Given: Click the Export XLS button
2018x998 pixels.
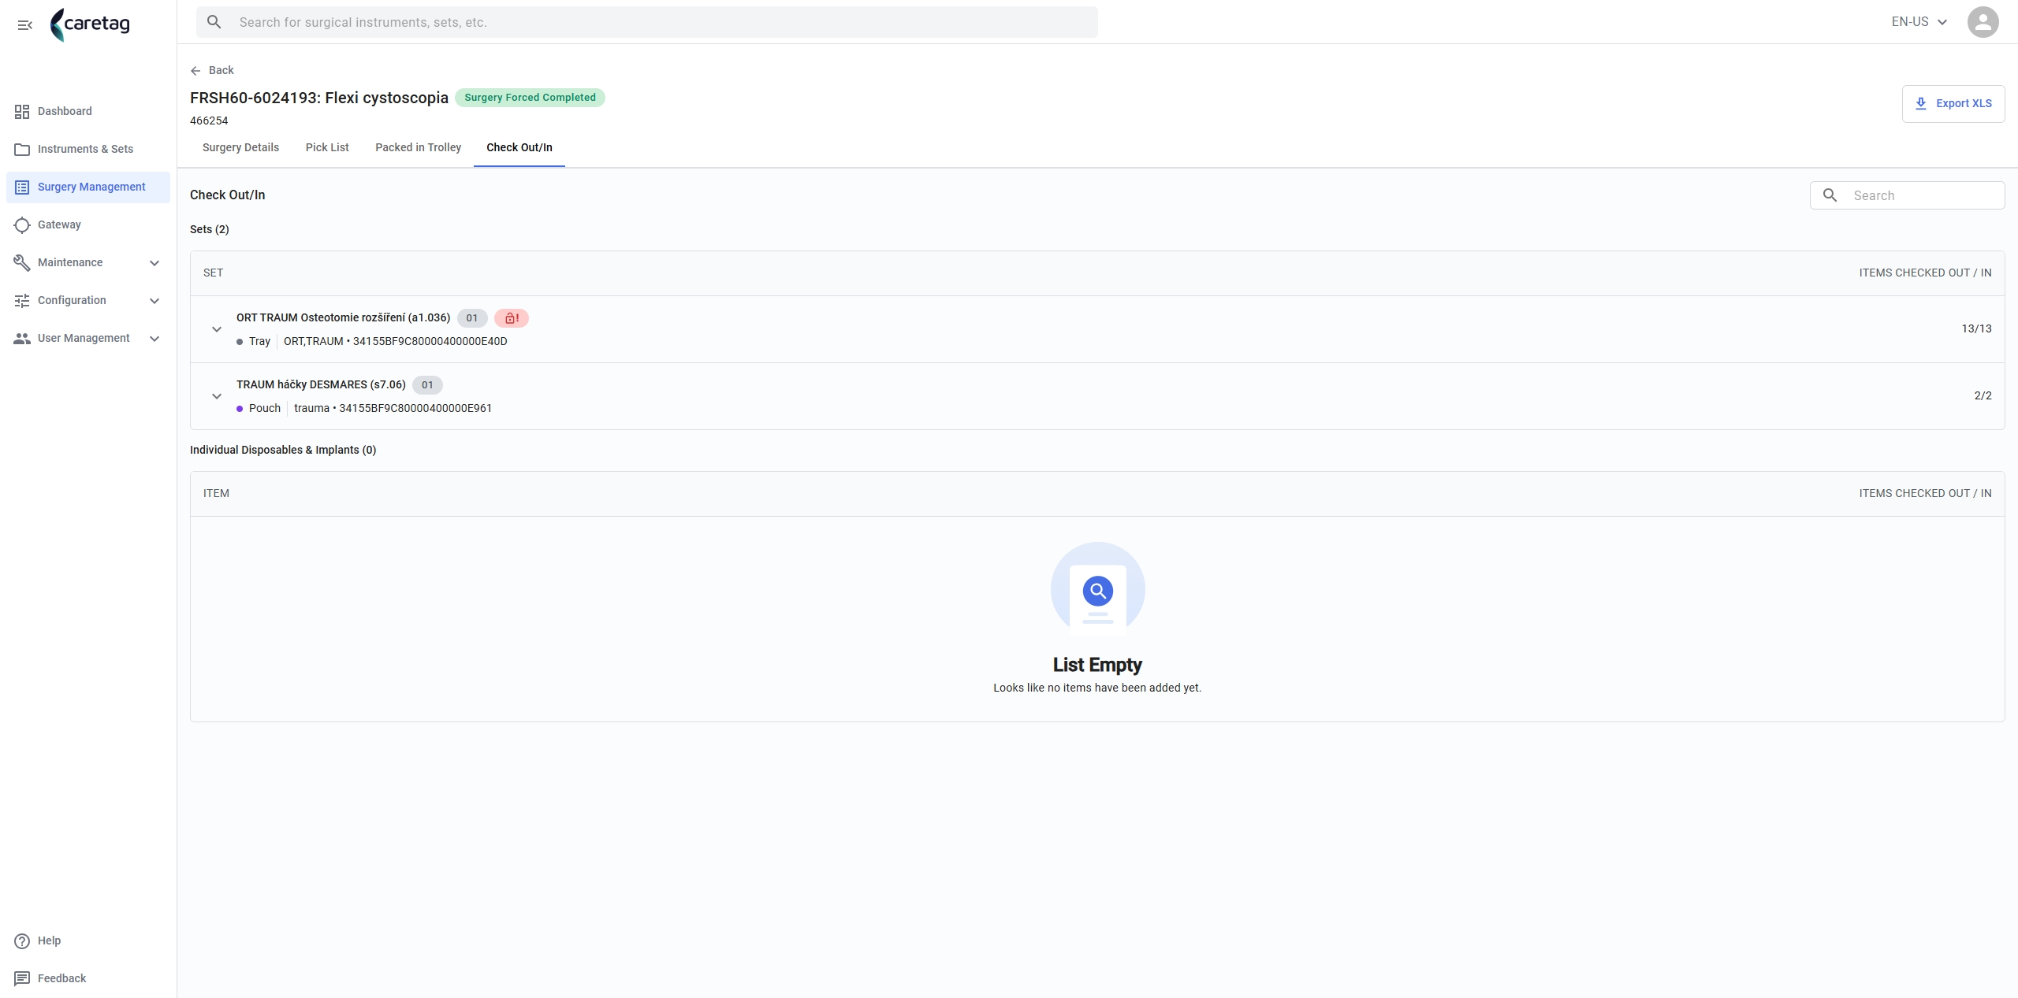Looking at the screenshot, I should (x=1953, y=103).
